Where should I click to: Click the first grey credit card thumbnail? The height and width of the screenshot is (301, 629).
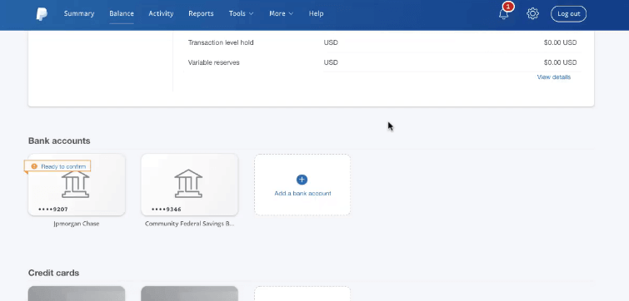(76, 294)
